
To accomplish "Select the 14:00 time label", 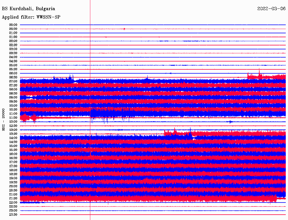I will [13, 138].
